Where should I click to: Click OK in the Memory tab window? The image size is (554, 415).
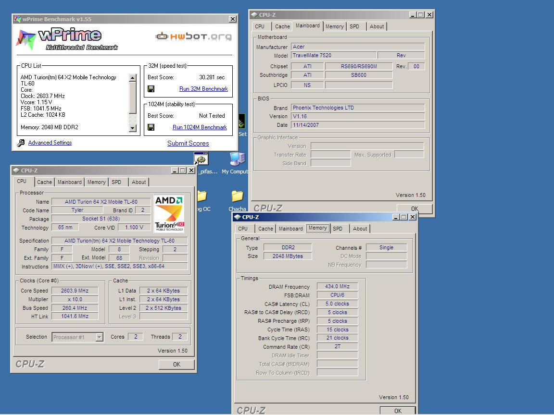point(398,411)
